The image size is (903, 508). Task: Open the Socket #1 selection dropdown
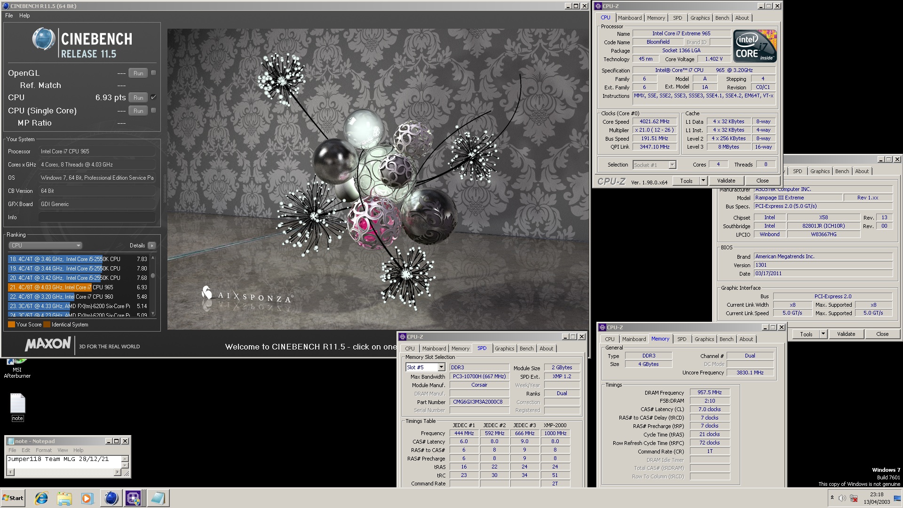(672, 165)
